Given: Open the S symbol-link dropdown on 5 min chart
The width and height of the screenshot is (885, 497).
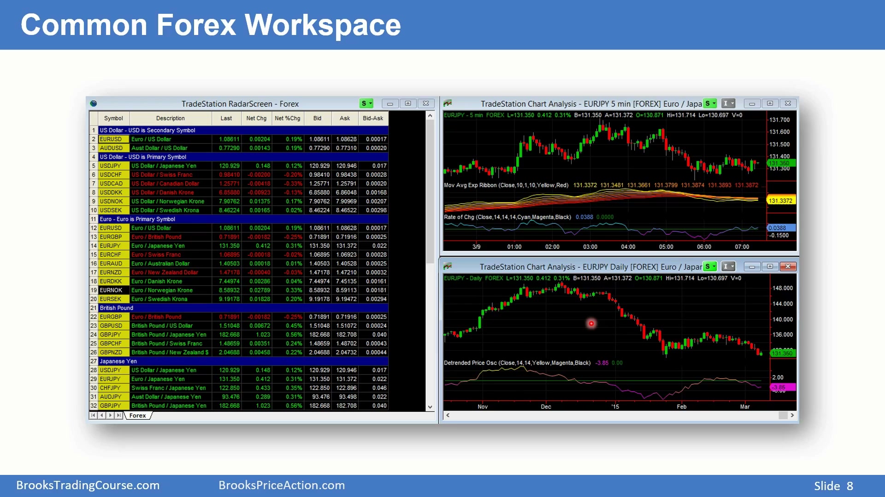Looking at the screenshot, I should coord(710,104).
